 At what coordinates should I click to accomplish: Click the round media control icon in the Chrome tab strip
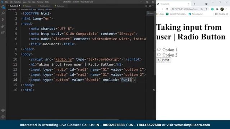point(206,4)
